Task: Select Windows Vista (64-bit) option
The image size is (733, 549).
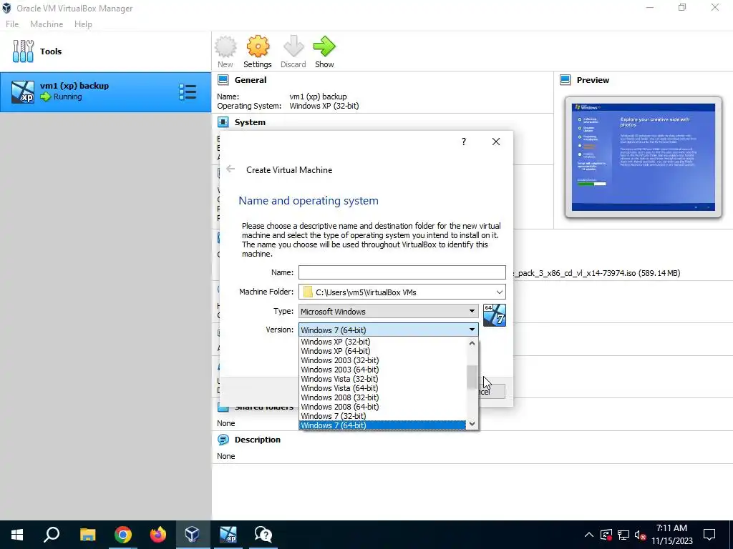Action: point(382,388)
